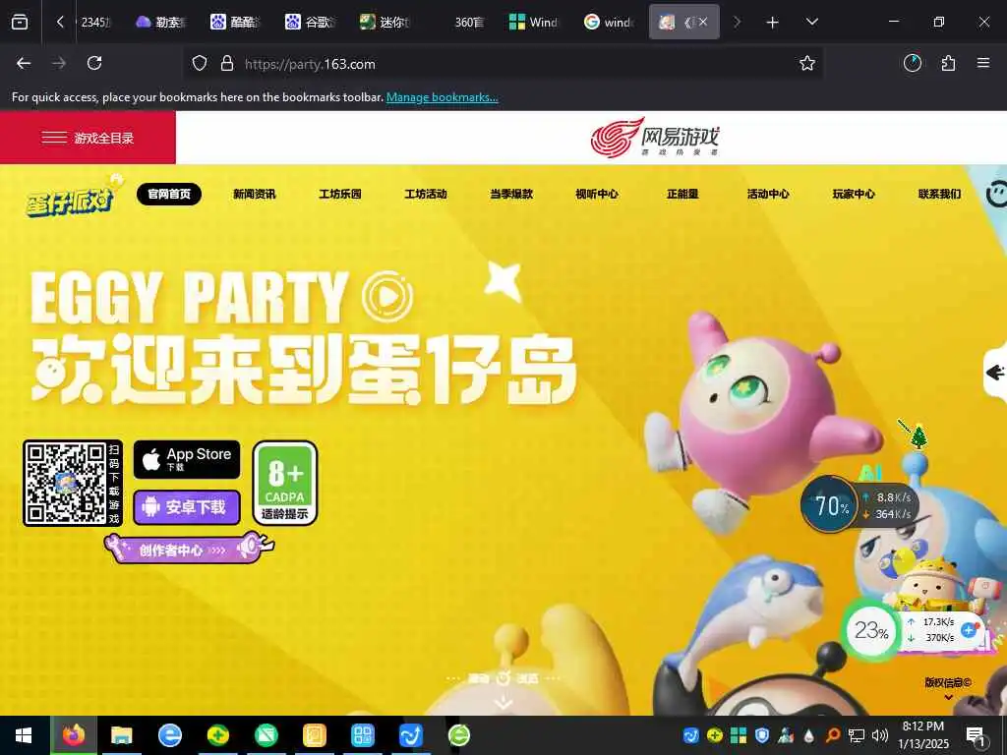
Task: Open the 工坊乐园 nav item
Action: [339, 194]
